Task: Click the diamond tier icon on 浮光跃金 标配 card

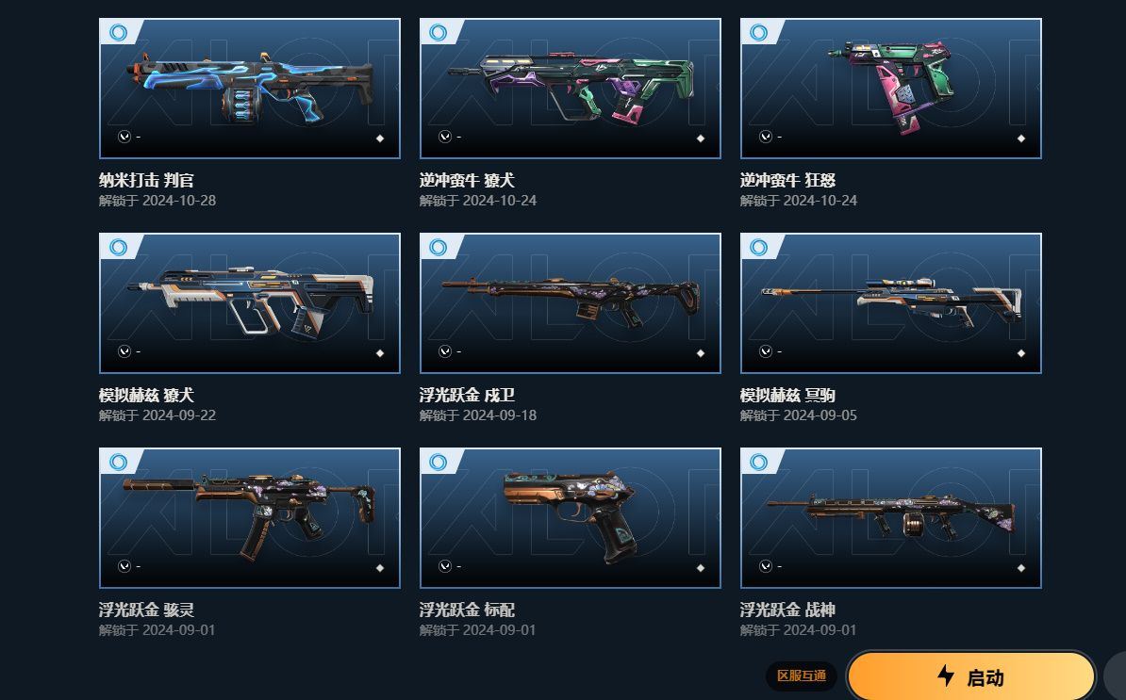Action: pos(701,568)
